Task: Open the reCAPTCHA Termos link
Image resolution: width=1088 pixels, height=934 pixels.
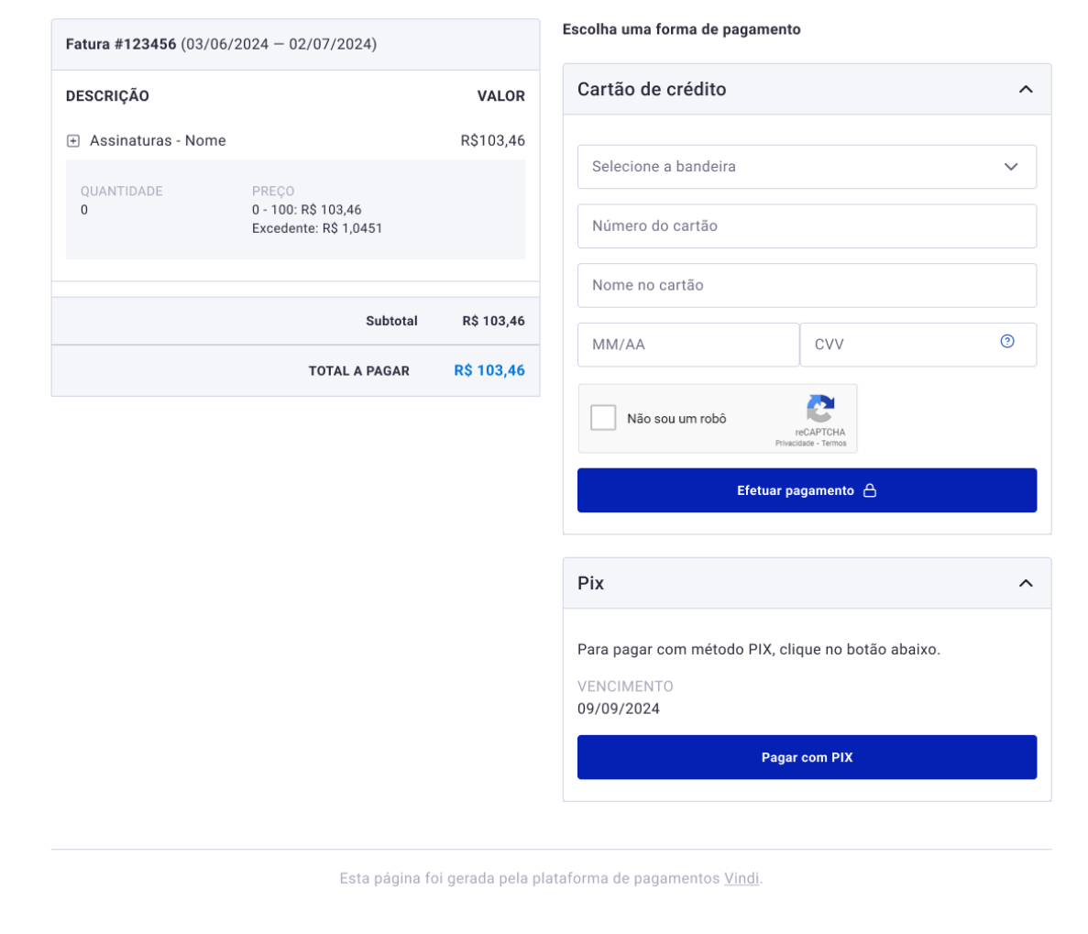Action: click(834, 444)
